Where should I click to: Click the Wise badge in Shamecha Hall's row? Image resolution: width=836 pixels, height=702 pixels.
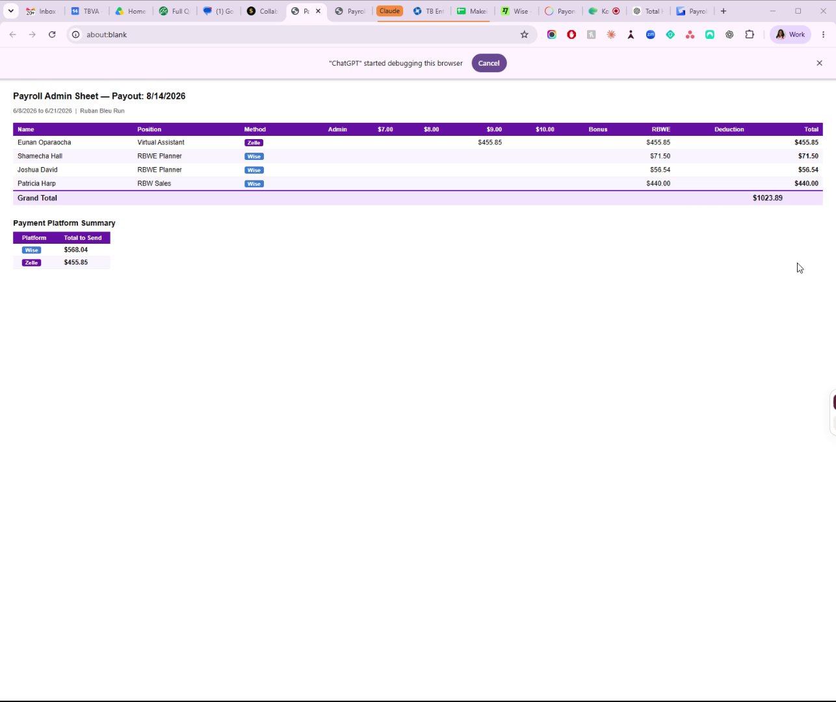click(x=254, y=157)
